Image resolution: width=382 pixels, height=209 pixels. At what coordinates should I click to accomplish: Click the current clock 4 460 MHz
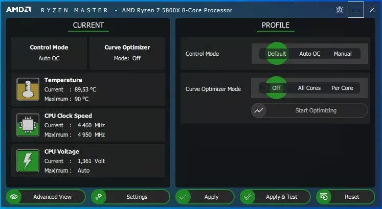coord(91,125)
